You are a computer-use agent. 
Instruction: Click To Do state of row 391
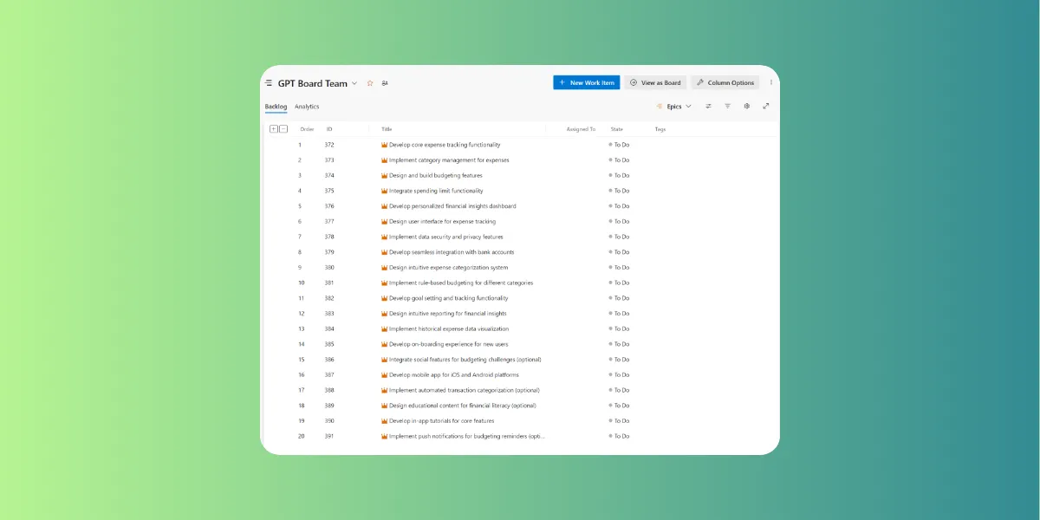[620, 436]
